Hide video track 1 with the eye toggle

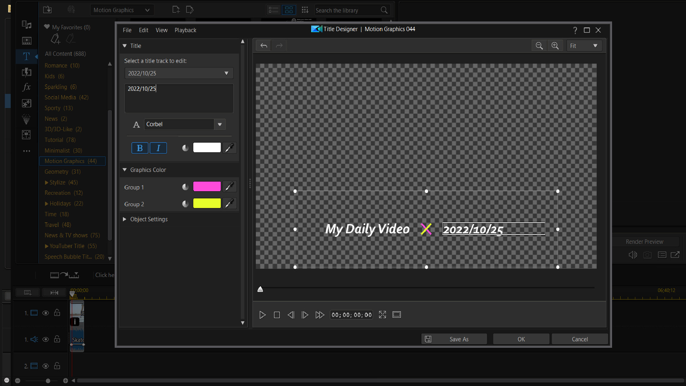pos(45,313)
